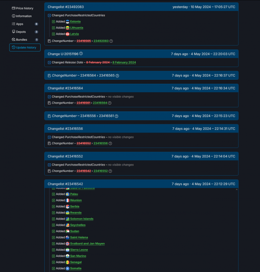Expand the Changed Release Date entry
This screenshot has height=272, width=260.
point(49,63)
